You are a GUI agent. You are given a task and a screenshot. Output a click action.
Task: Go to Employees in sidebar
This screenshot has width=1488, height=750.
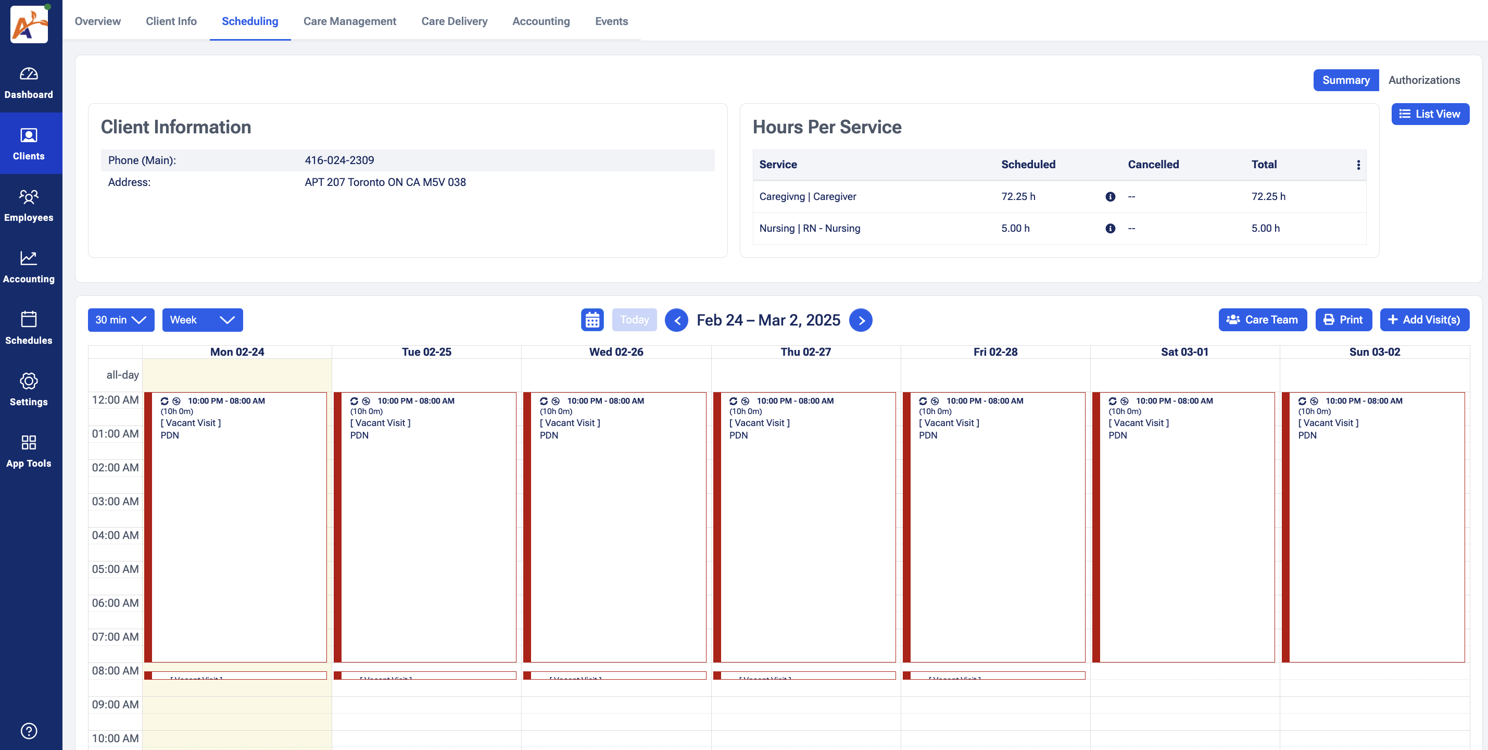pos(28,206)
